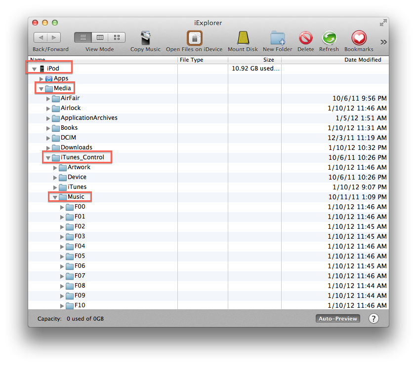Viewport: 417px width, 366px height.
Task: Collapse the Music folder
Action: coord(55,197)
